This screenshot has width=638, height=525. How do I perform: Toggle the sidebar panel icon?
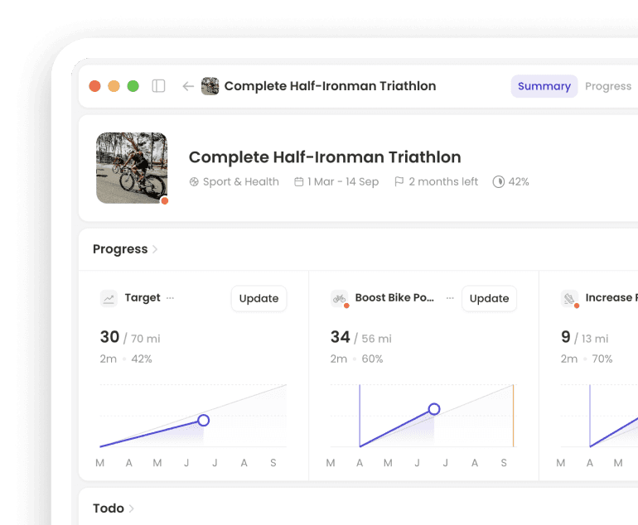158,86
